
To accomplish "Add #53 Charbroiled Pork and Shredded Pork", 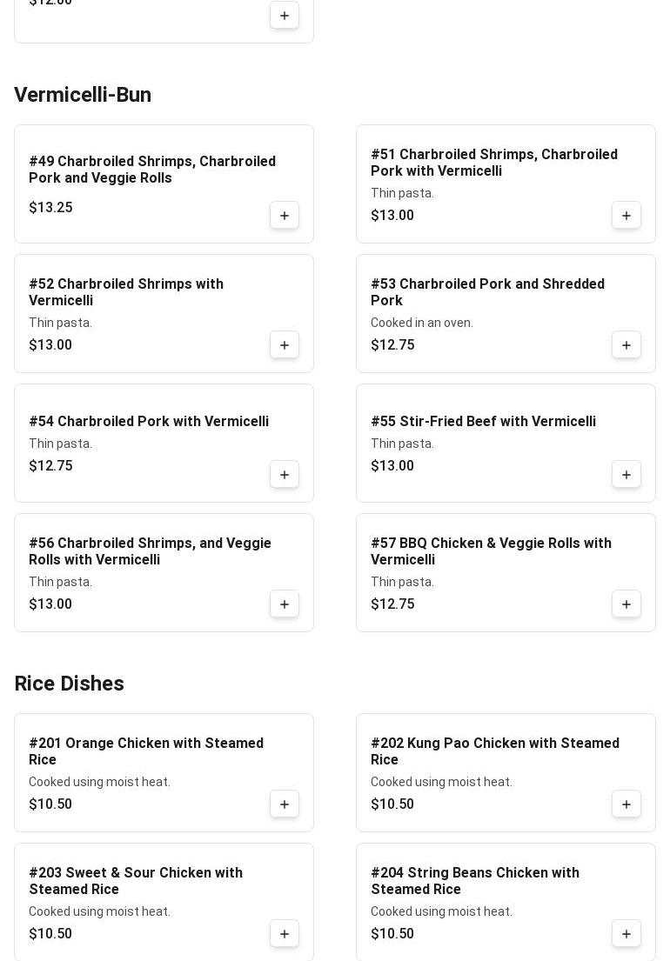I will pos(626,345).
